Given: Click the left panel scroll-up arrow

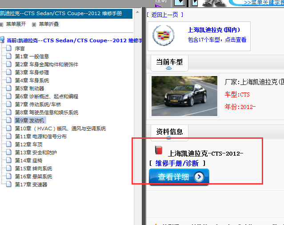Looking at the screenshot, I should click(x=137, y=12).
